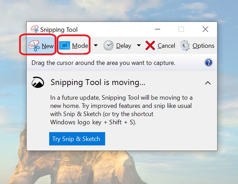Cancel the current snip with red X

[160, 46]
